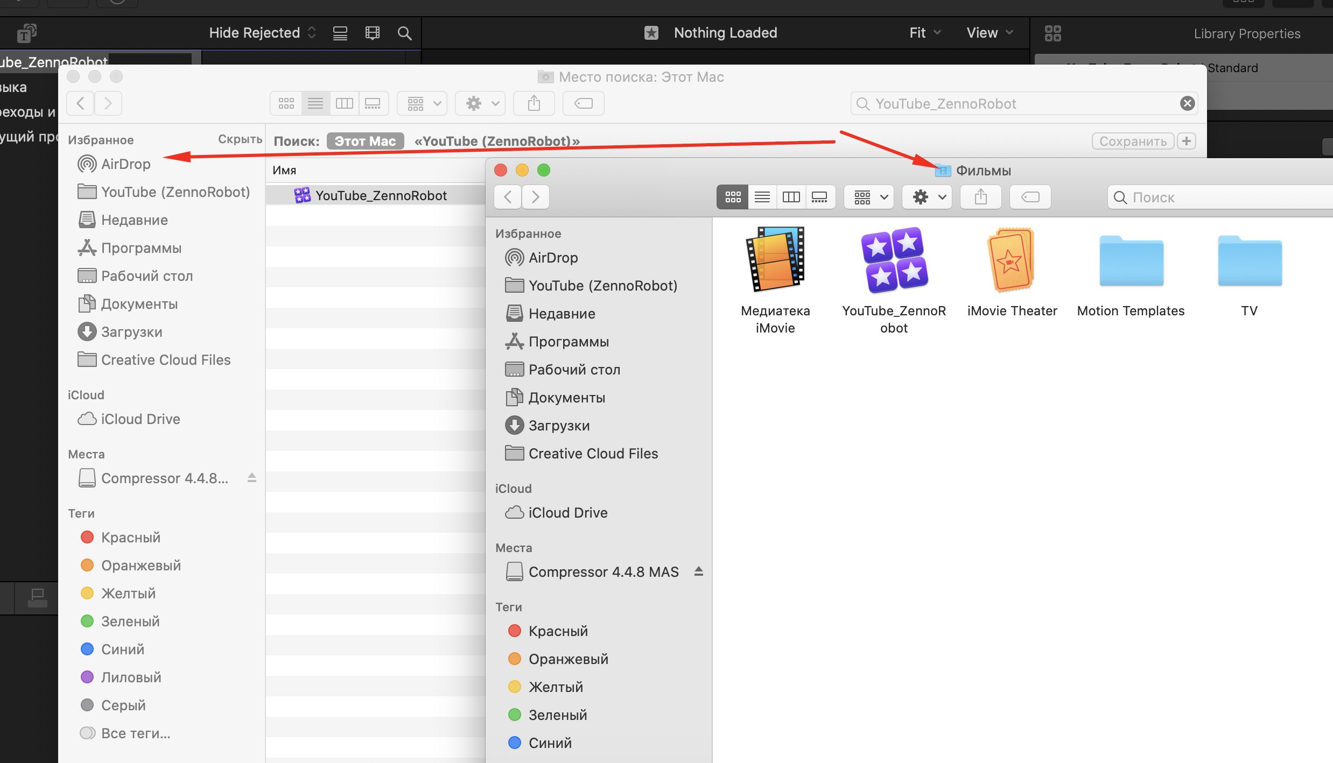Click edit tags button in Фильмы toolbar
Viewport: 1333px width, 763px height.
[1030, 197]
